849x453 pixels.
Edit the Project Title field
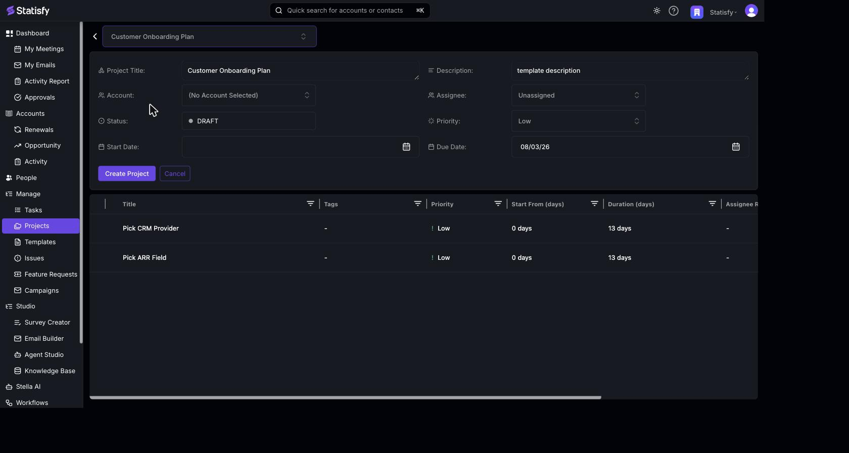coord(300,71)
